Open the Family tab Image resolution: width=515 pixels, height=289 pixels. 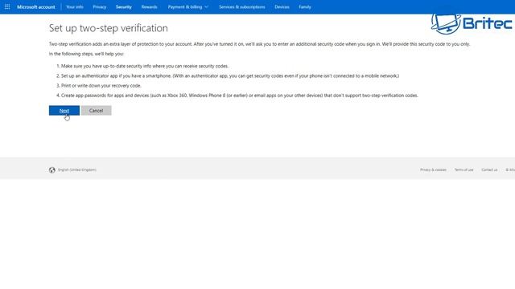(x=305, y=7)
